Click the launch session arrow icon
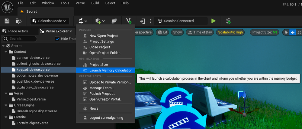 [142, 21]
